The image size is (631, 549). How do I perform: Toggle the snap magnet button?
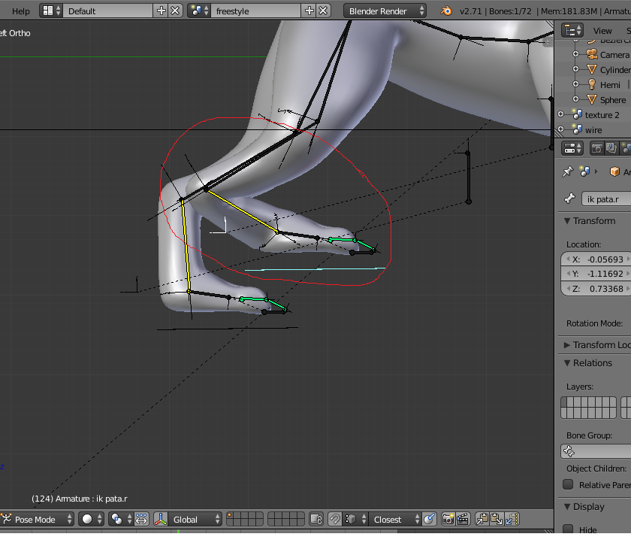click(335, 520)
